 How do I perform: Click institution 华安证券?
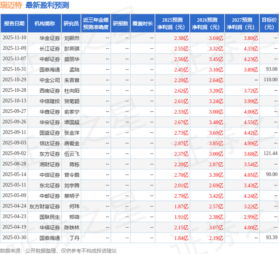50,122
